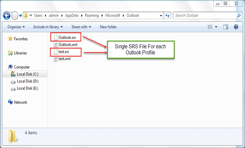Click the folder icon in details pane
This screenshot has height=148, width=245.
pos(13,136)
